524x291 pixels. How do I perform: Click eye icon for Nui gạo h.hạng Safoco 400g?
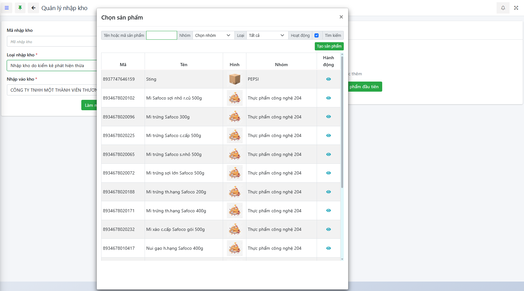tap(328, 248)
